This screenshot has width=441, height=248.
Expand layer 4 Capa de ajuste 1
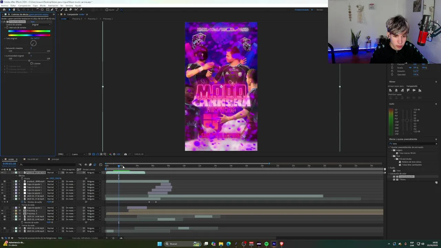(13, 187)
